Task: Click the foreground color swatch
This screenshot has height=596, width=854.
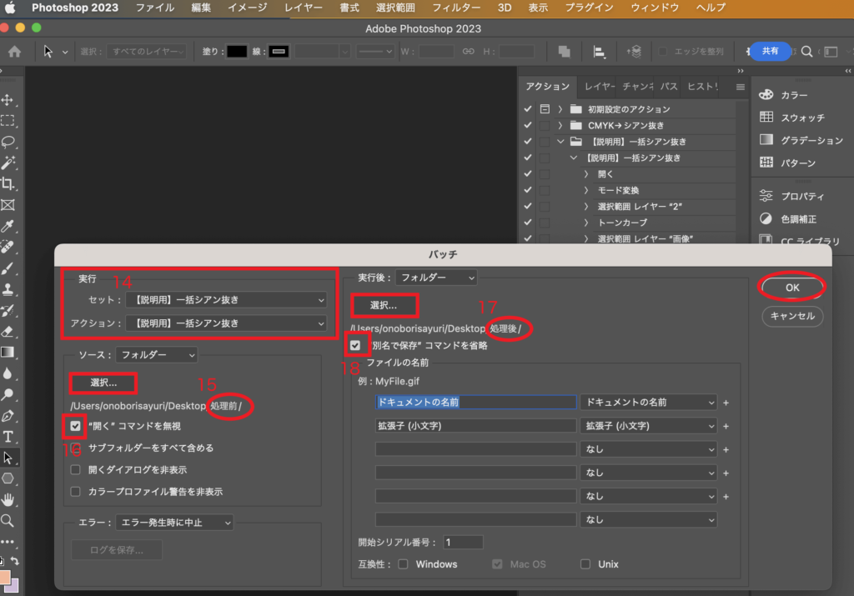Action: tap(4, 578)
